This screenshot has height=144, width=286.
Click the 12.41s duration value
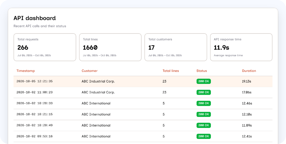click(x=247, y=136)
